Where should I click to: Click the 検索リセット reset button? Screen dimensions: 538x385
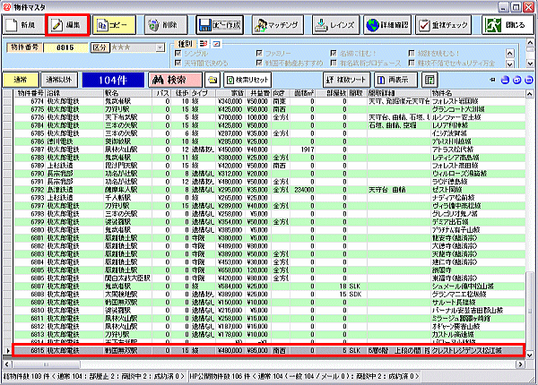(247, 80)
